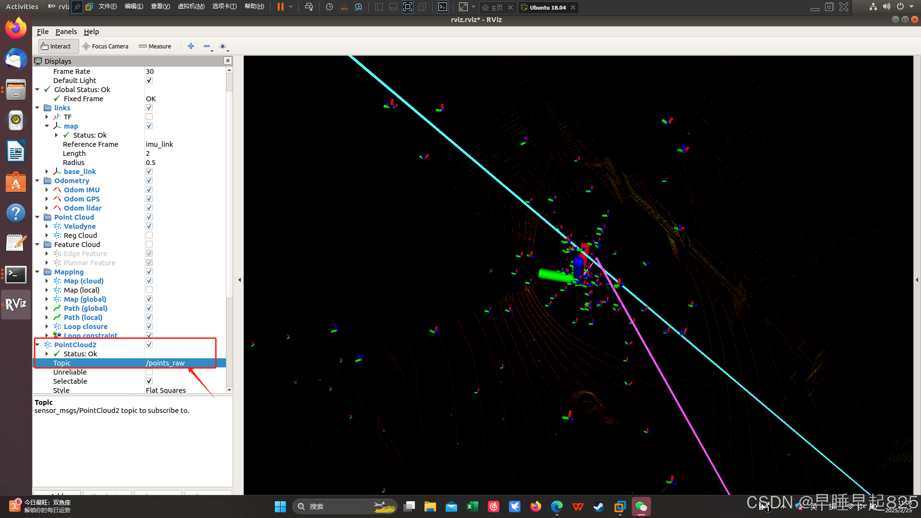Collapse the Odometry folder
921x518 pixels.
tap(37, 181)
